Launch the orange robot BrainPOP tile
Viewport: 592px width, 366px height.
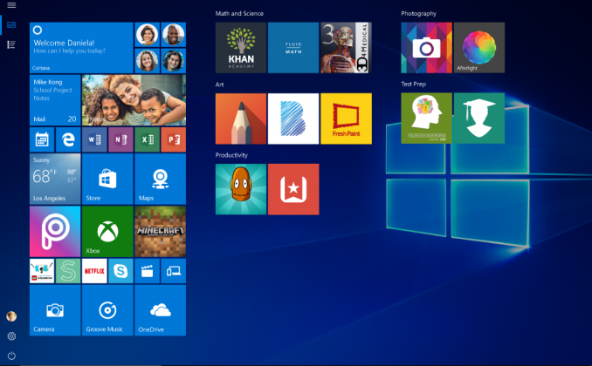(241, 189)
